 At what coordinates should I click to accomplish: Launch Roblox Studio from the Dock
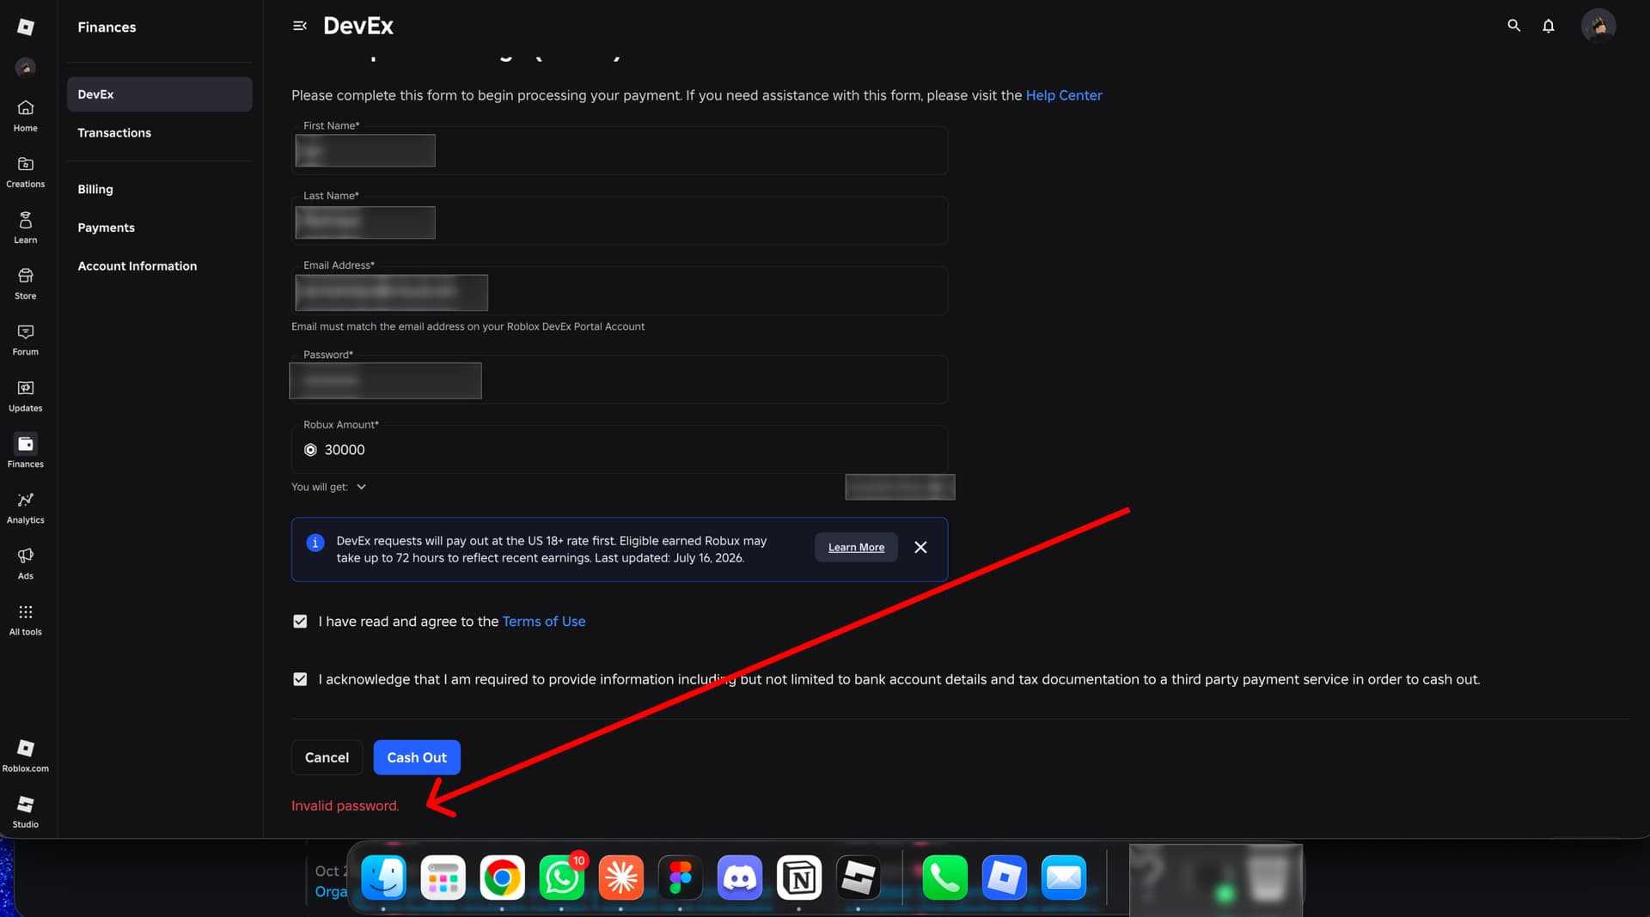858,878
